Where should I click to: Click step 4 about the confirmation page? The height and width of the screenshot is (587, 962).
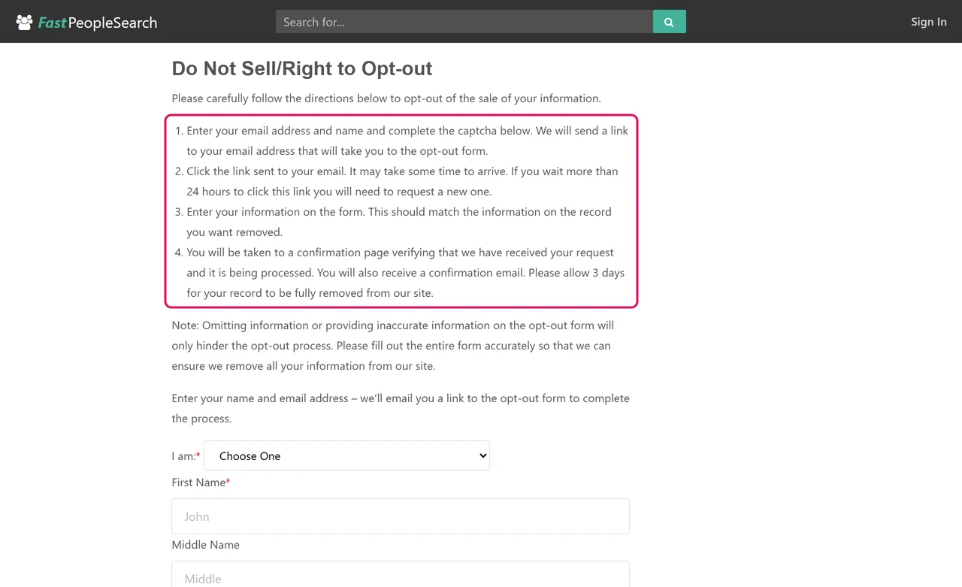(x=406, y=273)
